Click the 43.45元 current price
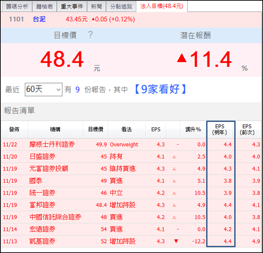This screenshot has height=253, width=263. click(x=76, y=19)
